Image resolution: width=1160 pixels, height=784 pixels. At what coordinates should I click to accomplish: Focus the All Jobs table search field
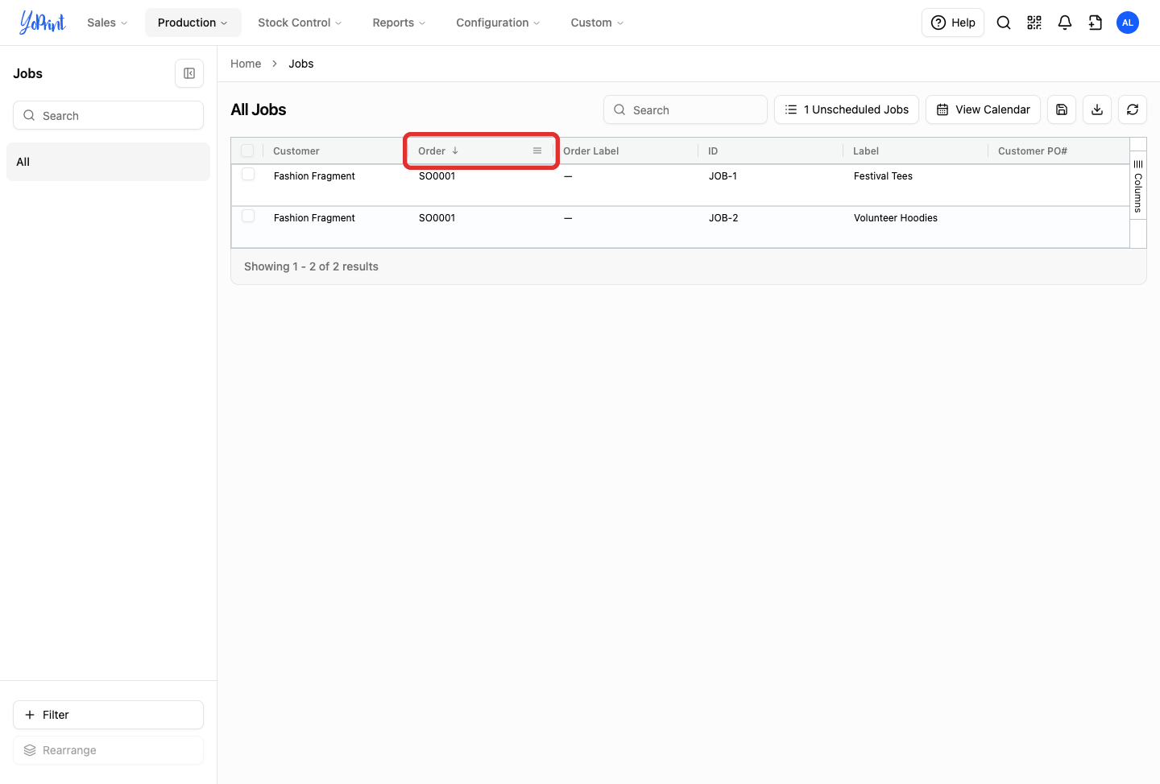point(686,109)
